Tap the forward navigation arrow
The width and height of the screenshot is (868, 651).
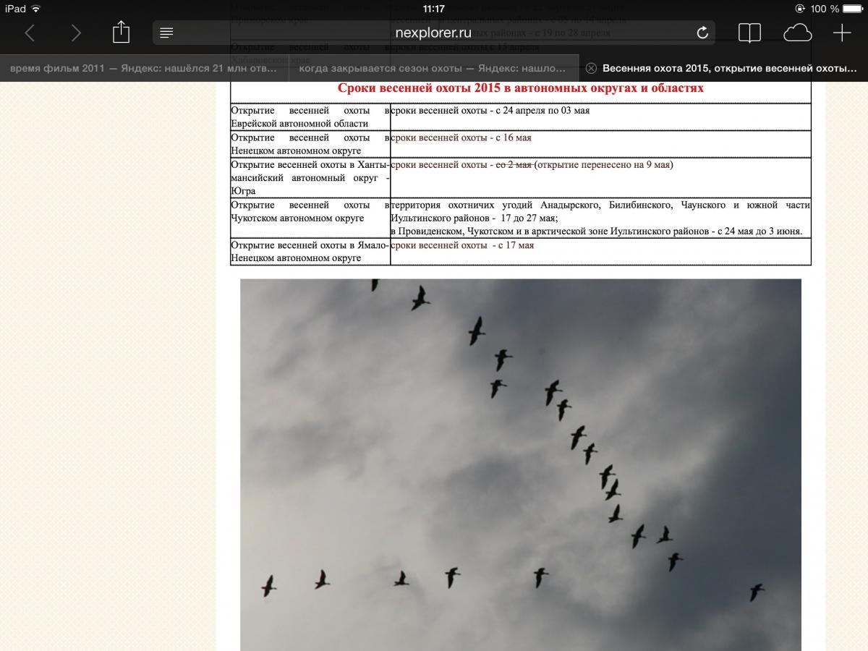pyautogui.click(x=76, y=33)
